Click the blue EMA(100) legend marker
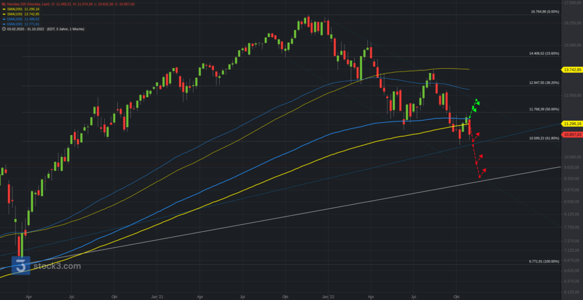 tap(4, 24)
